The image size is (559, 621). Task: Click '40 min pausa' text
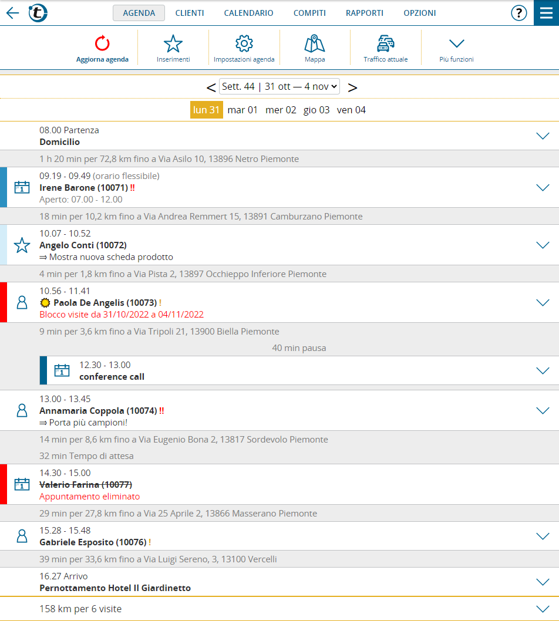[299, 348]
